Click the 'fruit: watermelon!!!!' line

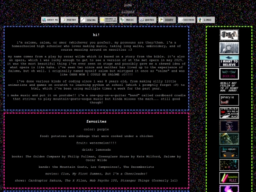tap(96, 143)
